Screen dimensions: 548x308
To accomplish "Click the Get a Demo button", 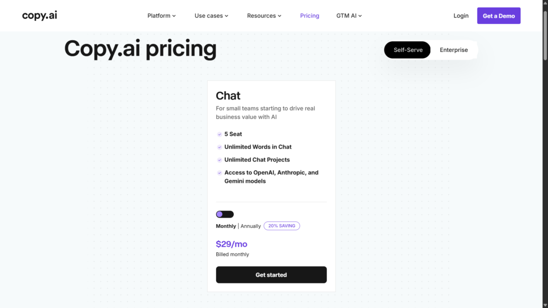I will click(499, 16).
